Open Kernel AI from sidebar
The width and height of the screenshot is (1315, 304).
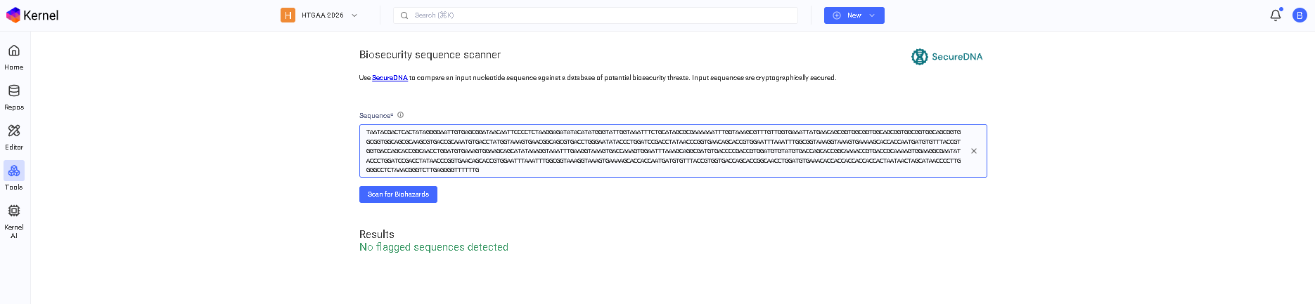(x=14, y=220)
